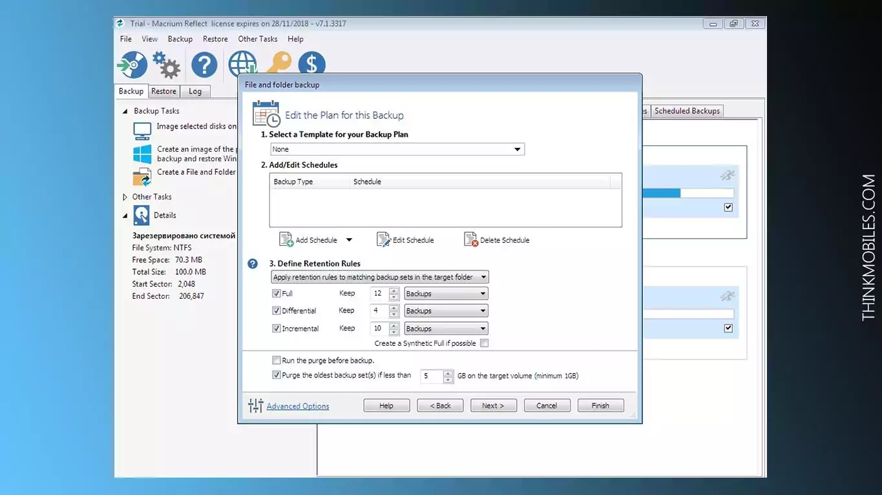The image size is (882, 495).
Task: Click the Incremental keep count field showing 10
Action: pyautogui.click(x=380, y=328)
